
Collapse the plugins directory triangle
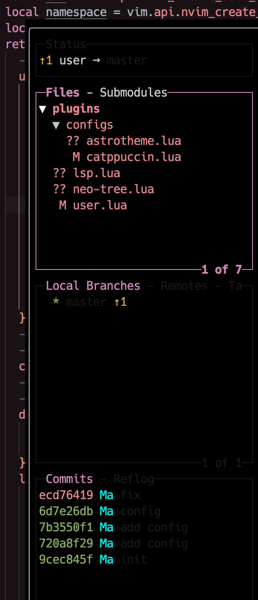(42, 108)
